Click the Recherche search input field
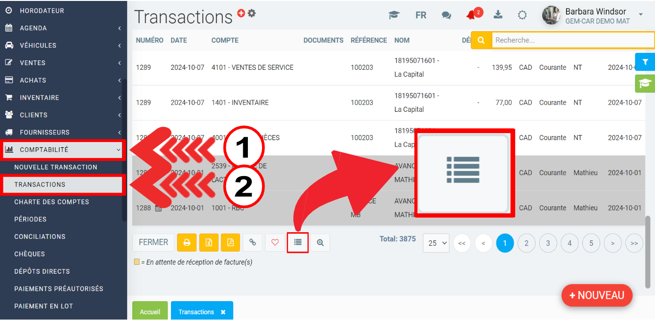655x320 pixels. pyautogui.click(x=572, y=40)
